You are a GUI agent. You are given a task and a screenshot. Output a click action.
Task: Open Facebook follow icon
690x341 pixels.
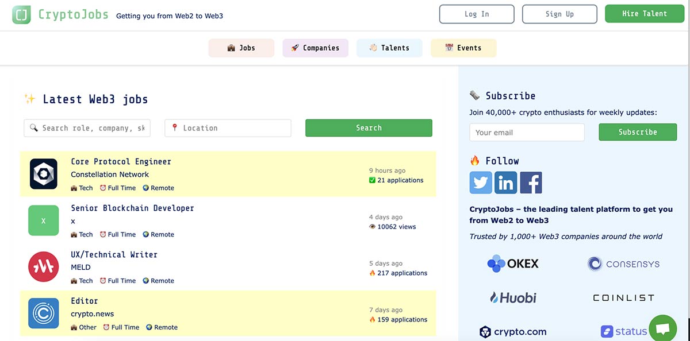pos(531,183)
